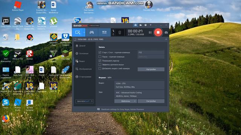Open the blue rocket desktop shortcut
The height and width of the screenshot is (135, 241).
[66, 73]
